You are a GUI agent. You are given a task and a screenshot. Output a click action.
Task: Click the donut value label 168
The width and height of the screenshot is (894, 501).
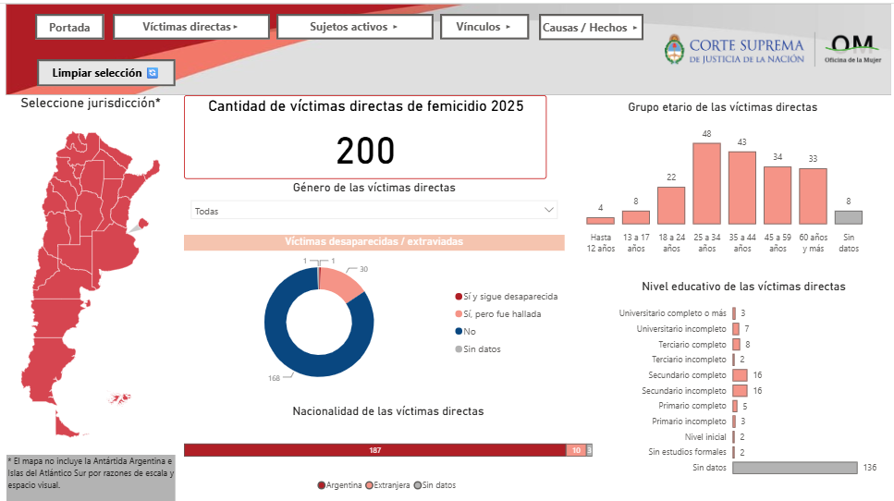274,378
